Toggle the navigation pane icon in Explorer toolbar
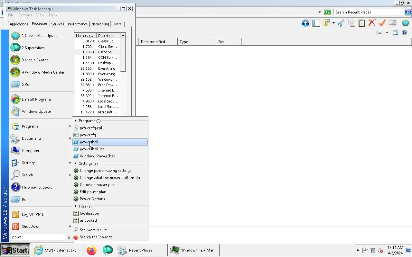The height and width of the screenshot is (257, 412). [x=316, y=23]
